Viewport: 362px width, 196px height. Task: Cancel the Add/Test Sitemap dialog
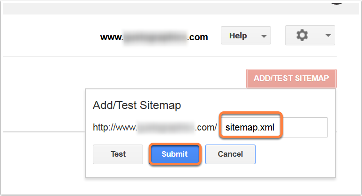[x=230, y=154]
